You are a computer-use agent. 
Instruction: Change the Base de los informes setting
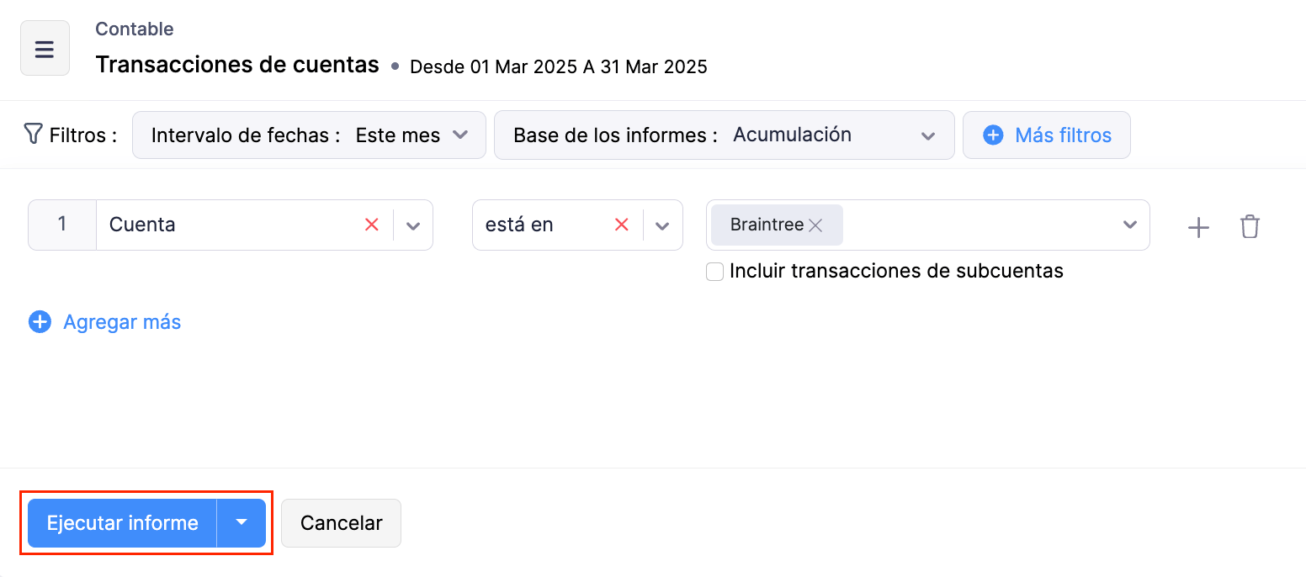pos(928,135)
